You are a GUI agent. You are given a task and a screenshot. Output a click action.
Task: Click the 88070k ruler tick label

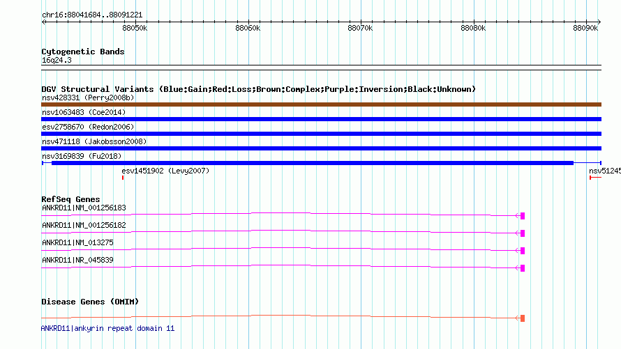coord(360,28)
